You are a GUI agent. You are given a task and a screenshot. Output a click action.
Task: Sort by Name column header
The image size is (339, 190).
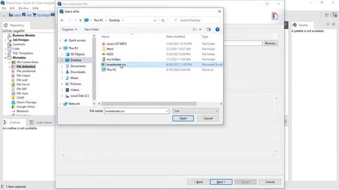tap(105, 36)
